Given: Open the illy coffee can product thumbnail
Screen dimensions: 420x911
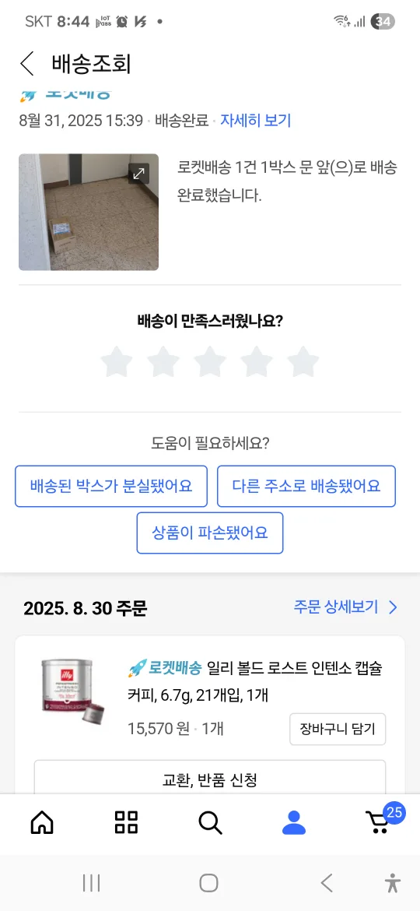Looking at the screenshot, I should 72,693.
